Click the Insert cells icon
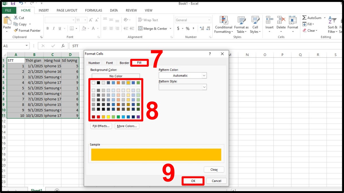Viewport: 344px width, 193px height. point(269,20)
